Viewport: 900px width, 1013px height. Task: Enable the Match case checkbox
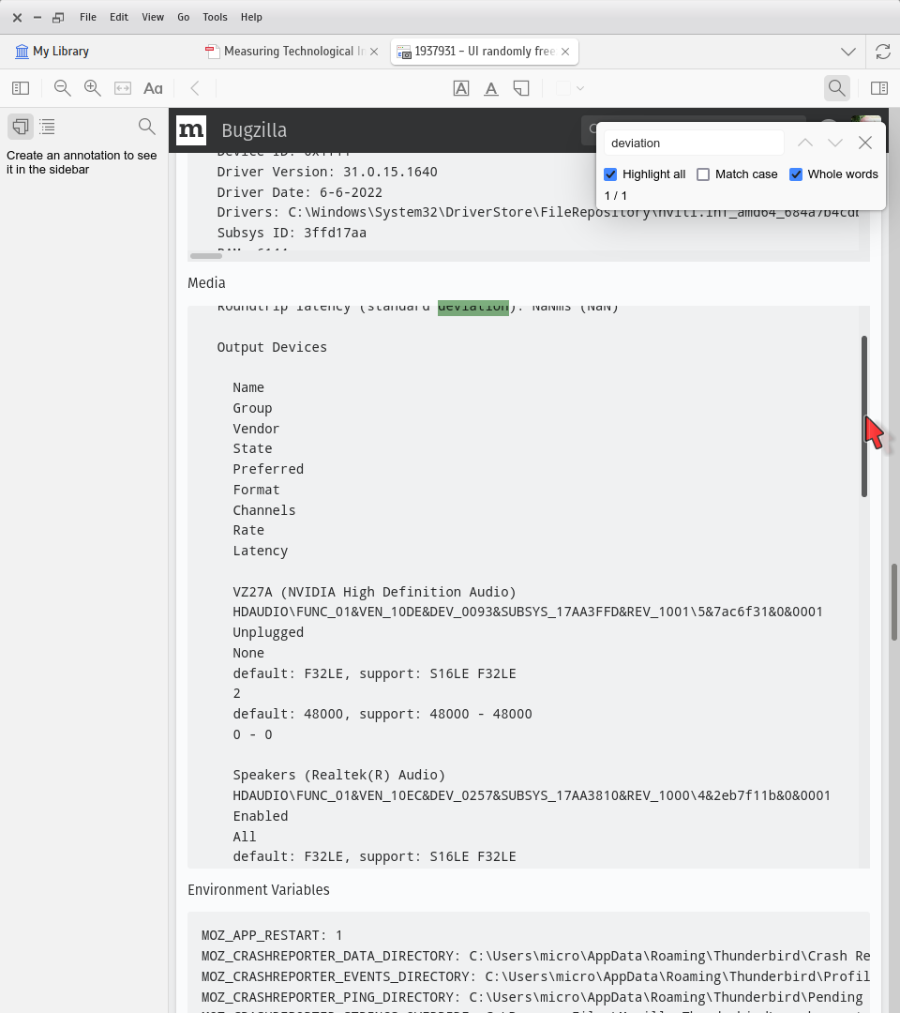[x=703, y=174]
